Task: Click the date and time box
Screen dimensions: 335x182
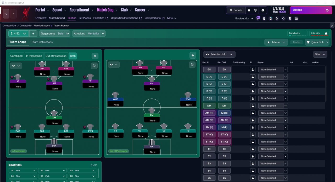Action: click(279, 10)
